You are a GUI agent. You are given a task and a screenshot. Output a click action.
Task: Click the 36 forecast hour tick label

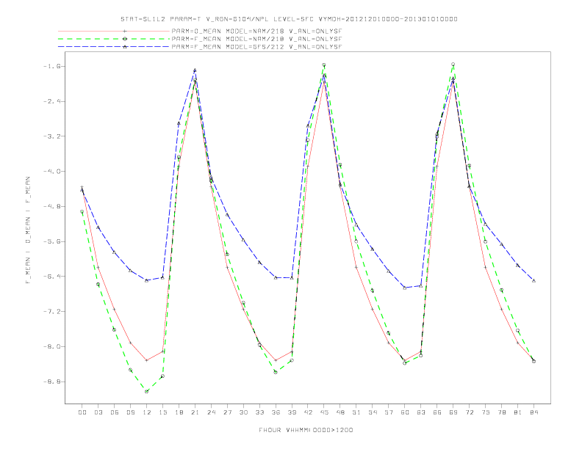coord(276,412)
